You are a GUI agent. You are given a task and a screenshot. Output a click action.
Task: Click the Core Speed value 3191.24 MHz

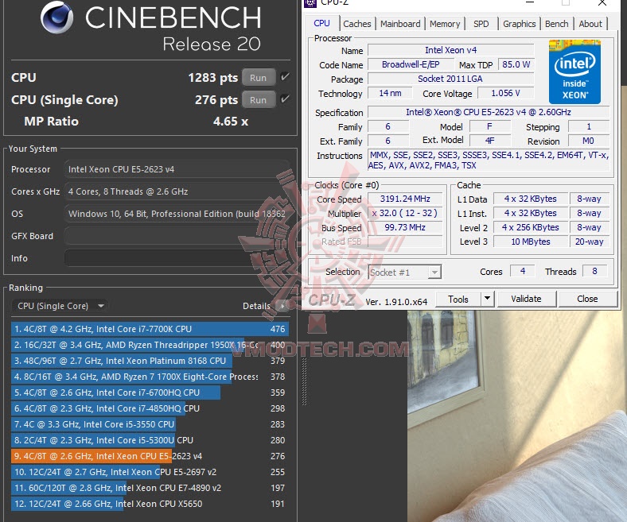coord(405,199)
